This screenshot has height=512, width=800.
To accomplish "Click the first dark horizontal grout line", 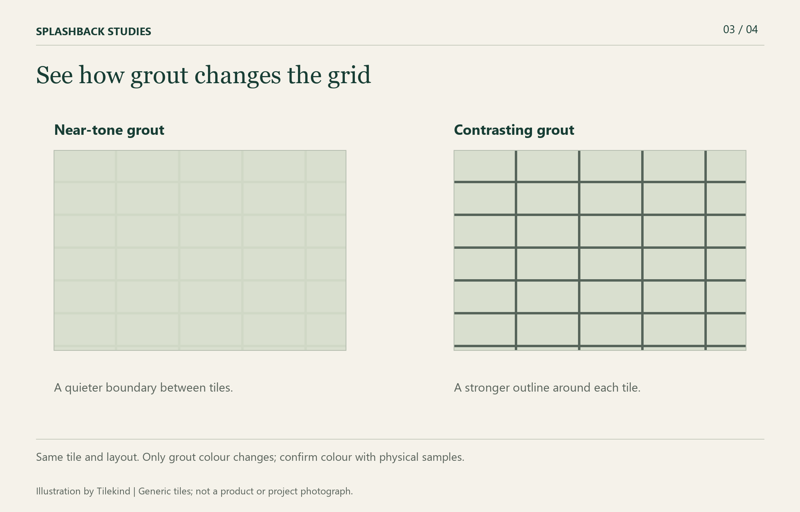I will click(600, 182).
